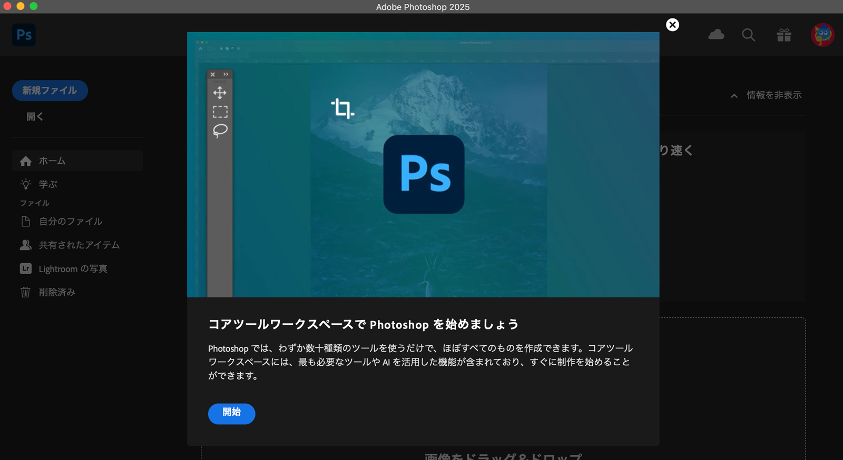The height and width of the screenshot is (460, 843).
Task: Open Lightroom の写真
Action: pos(73,269)
